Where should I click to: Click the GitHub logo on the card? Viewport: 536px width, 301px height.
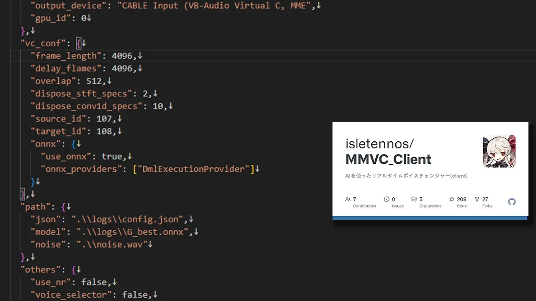(512, 202)
